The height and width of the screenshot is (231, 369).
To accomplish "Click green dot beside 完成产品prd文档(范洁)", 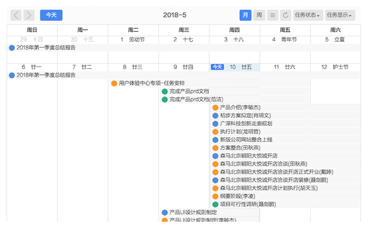I will 165,99.
